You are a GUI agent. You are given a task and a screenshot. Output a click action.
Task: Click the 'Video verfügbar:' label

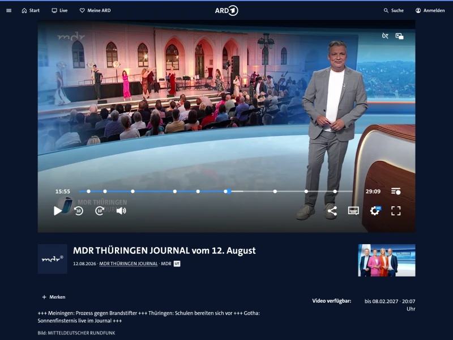(332, 301)
